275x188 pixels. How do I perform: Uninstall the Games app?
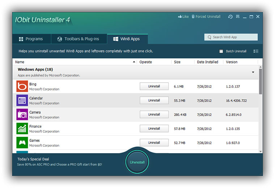pyautogui.click(x=154, y=143)
